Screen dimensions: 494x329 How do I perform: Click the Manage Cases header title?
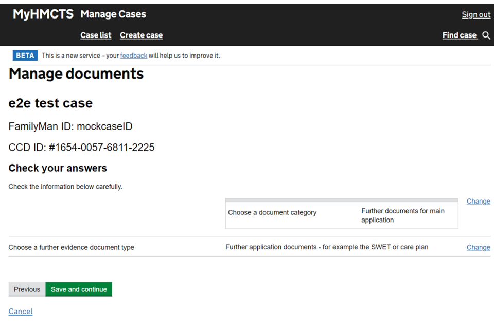[113, 14]
